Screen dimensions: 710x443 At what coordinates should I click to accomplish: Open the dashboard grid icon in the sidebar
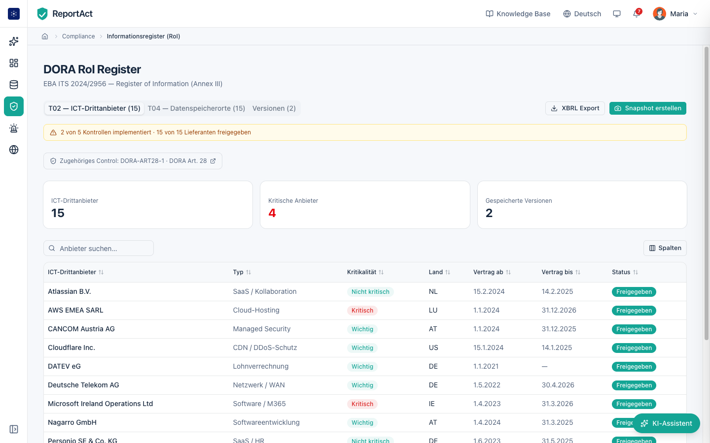pos(14,63)
